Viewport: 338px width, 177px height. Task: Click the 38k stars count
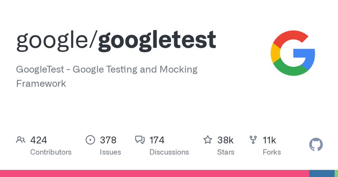[x=225, y=140]
